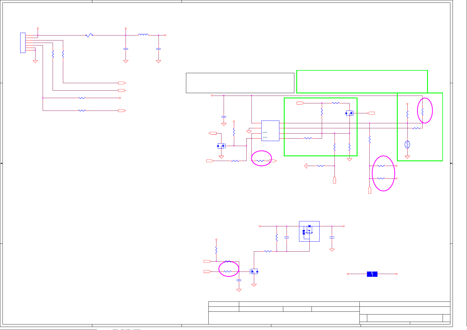Select the fuse symbol on the top power rail

pos(89,35)
